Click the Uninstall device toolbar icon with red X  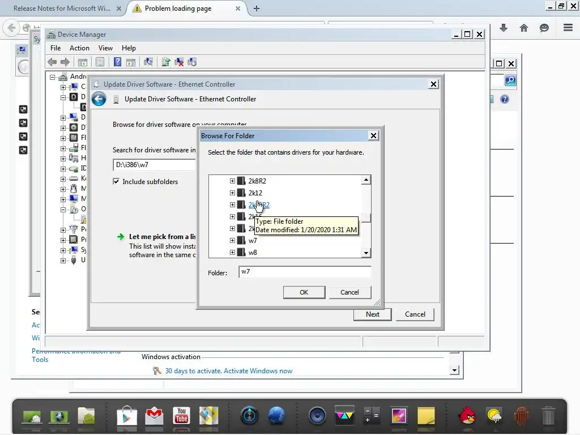coord(179,62)
